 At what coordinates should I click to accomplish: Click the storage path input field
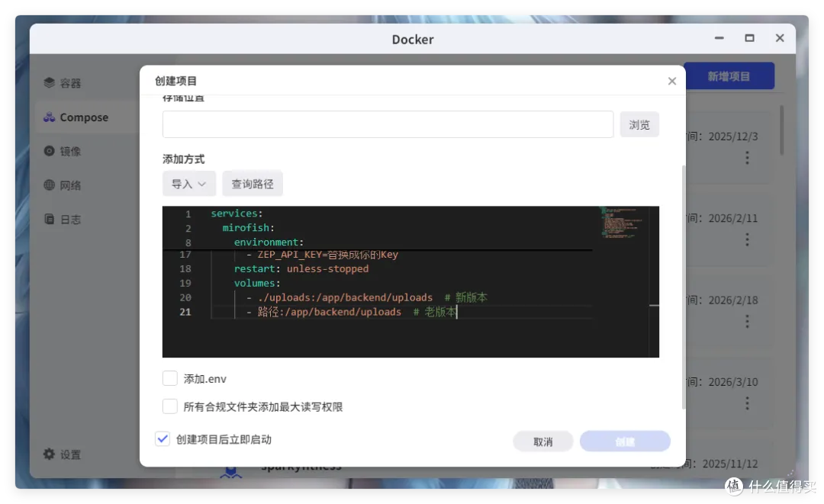[388, 124]
